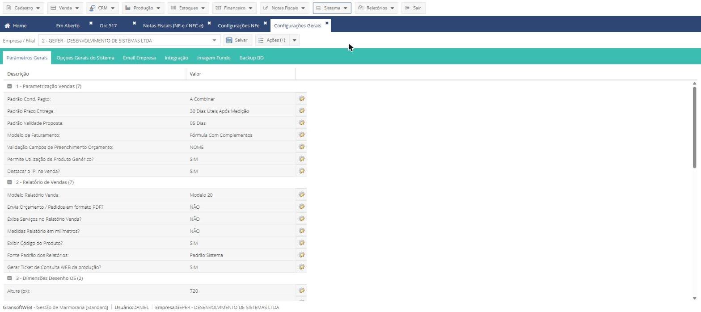Image resolution: width=701 pixels, height=312 pixels.
Task: Click the Salvar button
Action: point(237,40)
